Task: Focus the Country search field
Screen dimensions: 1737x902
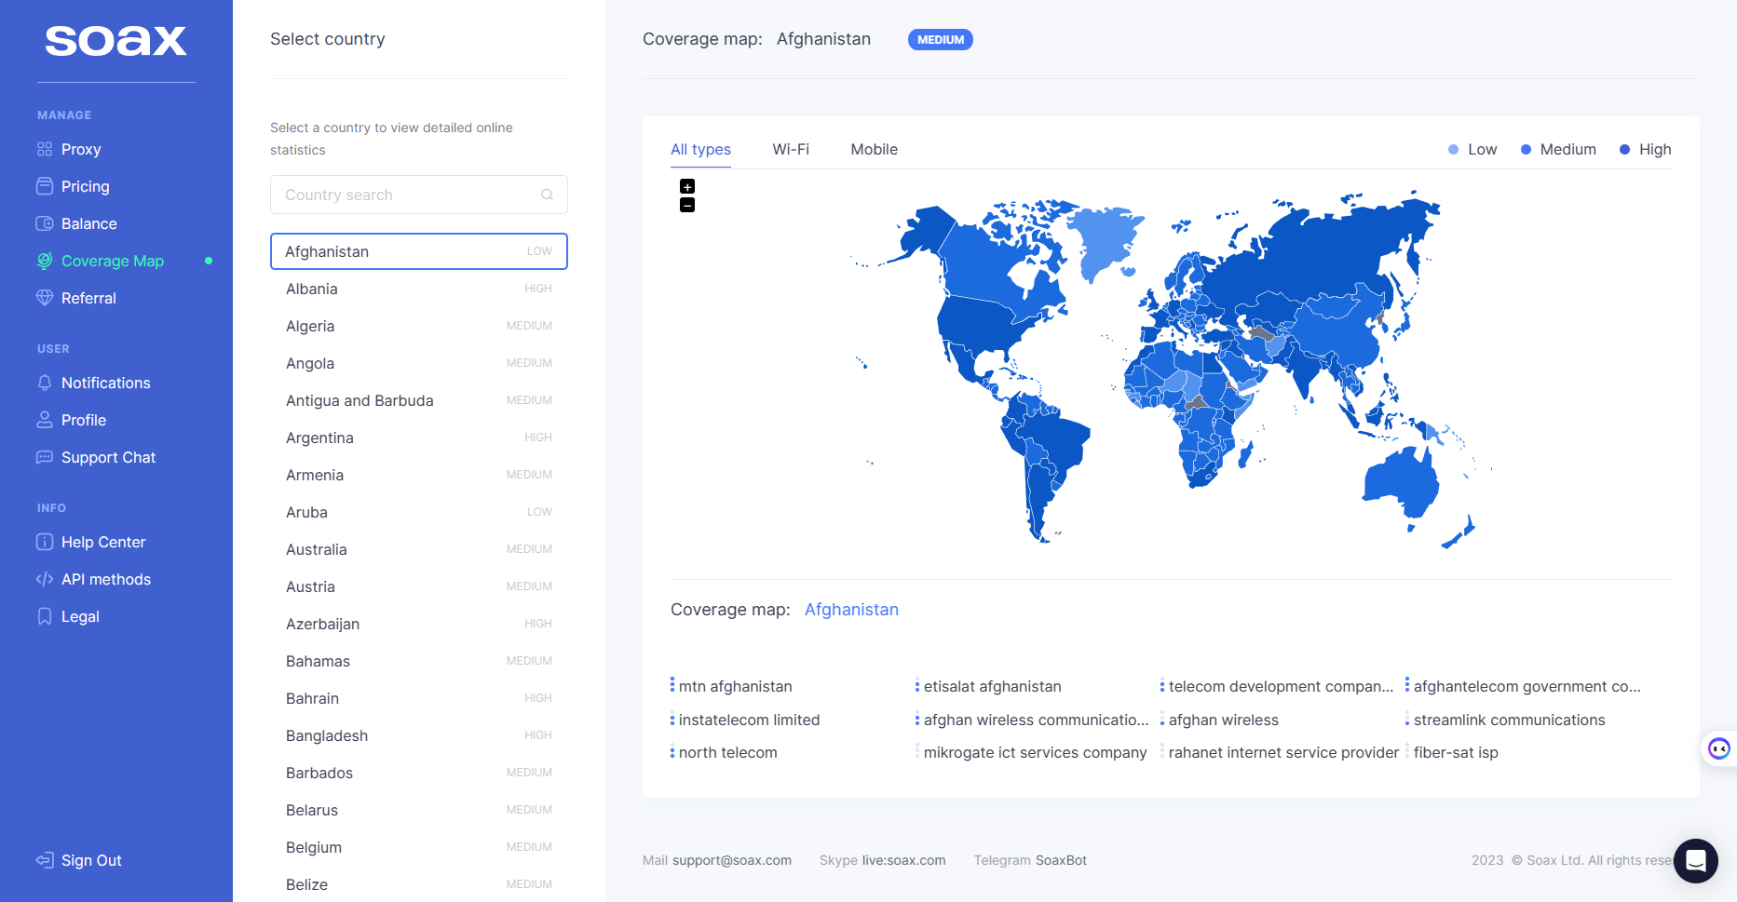Action: 419,195
